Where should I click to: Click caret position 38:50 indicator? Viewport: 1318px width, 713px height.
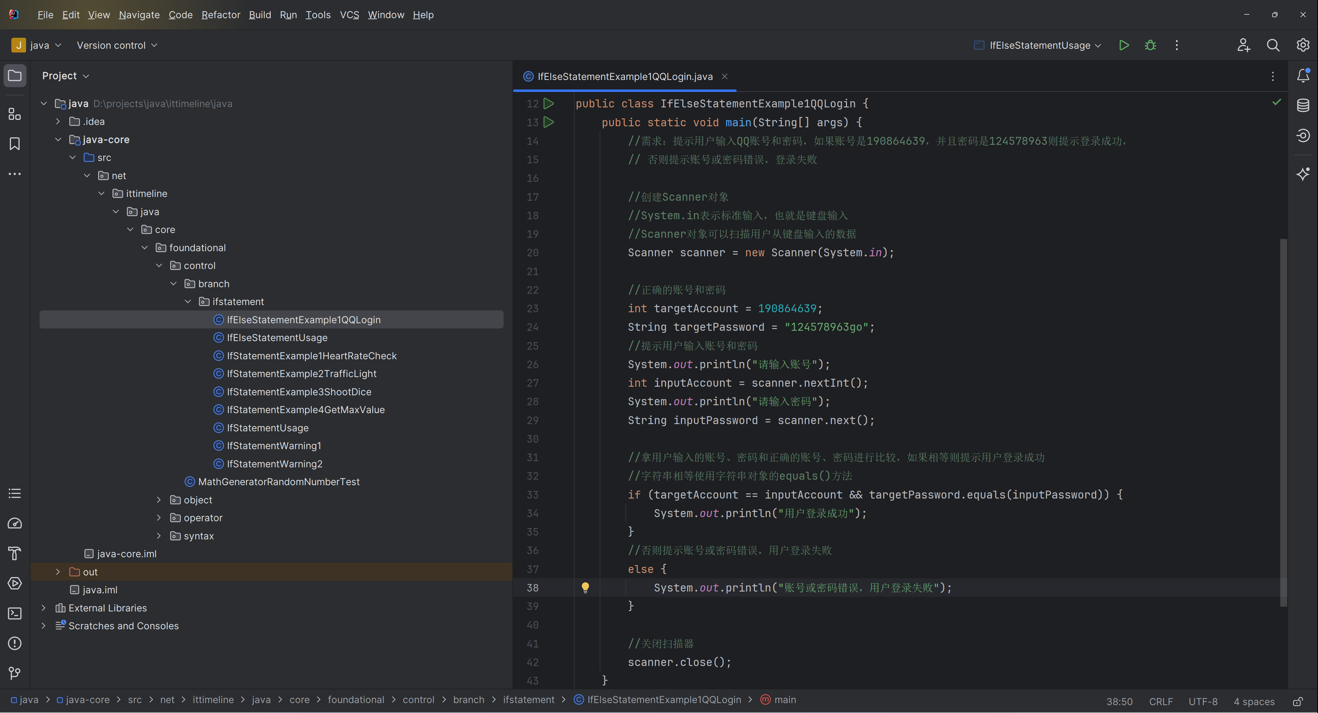pos(1119,701)
